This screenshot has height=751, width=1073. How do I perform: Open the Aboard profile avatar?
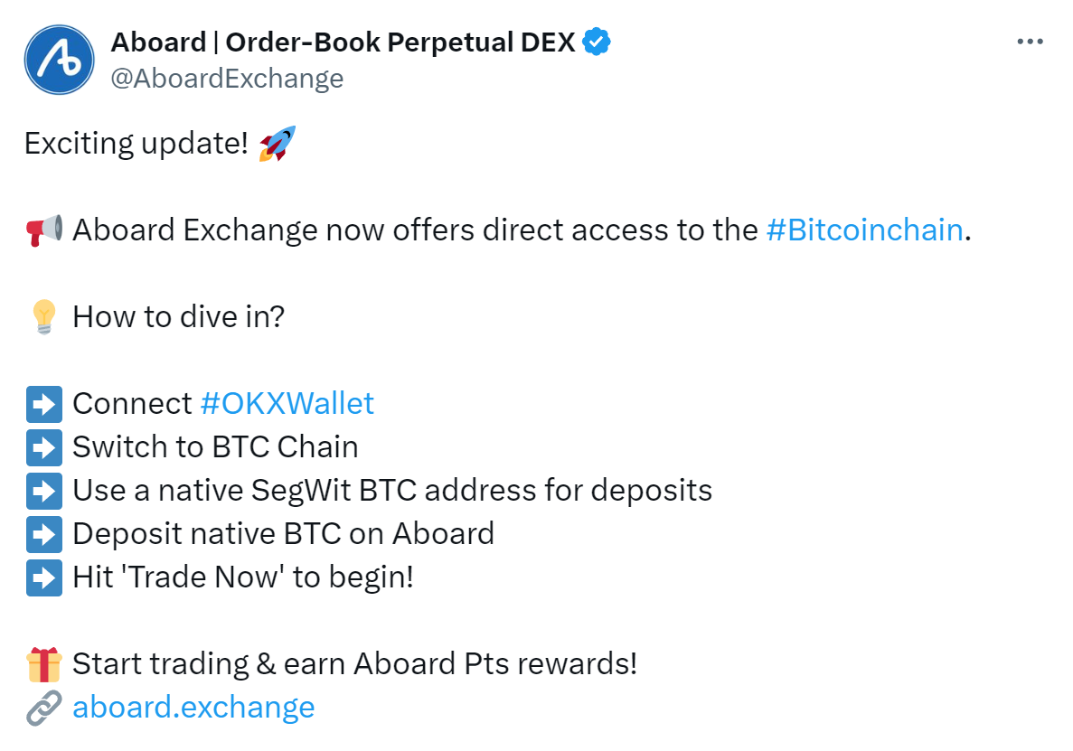[x=60, y=60]
